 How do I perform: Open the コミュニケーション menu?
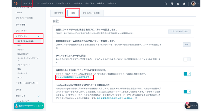pos(44,3)
